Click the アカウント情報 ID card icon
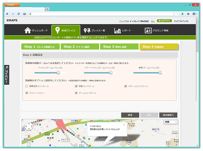203x151 pixels. [x=148, y=30]
